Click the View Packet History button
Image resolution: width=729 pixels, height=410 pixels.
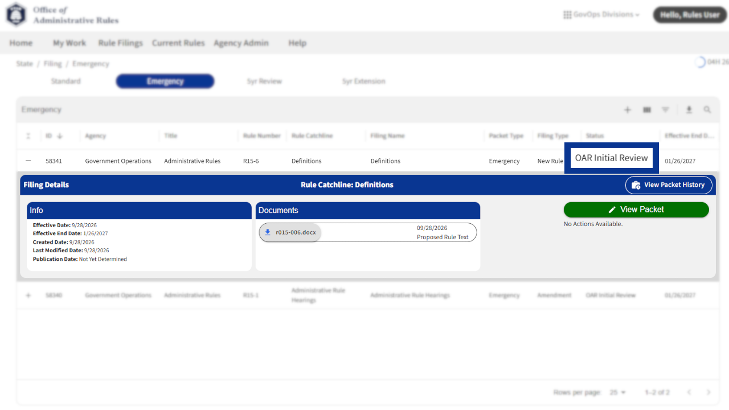pyautogui.click(x=669, y=185)
